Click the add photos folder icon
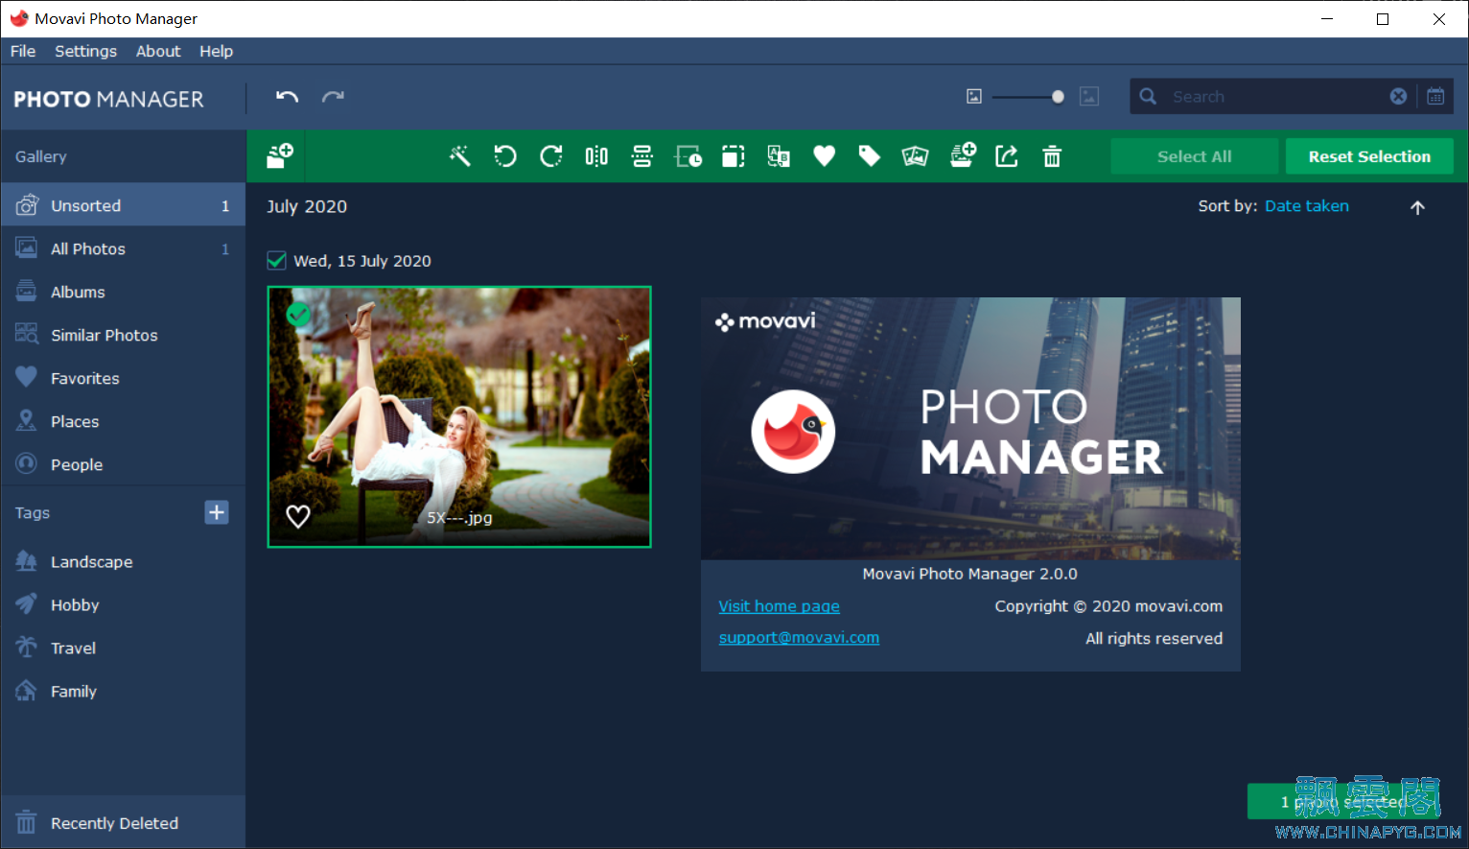Image resolution: width=1469 pixels, height=849 pixels. coord(279,155)
